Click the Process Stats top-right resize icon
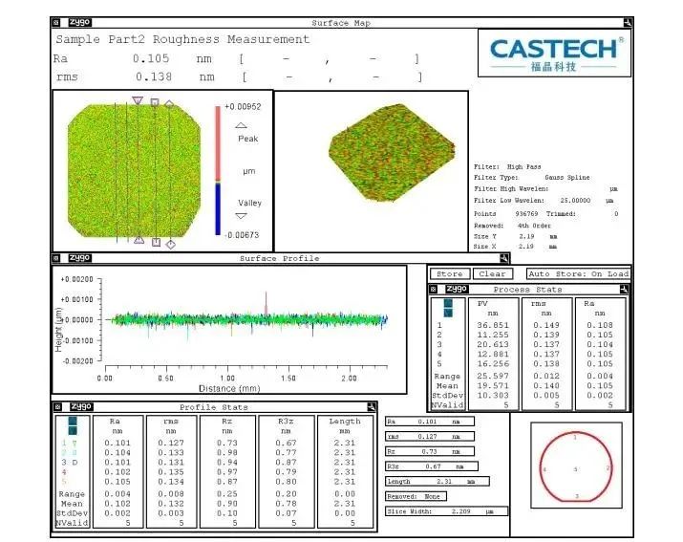Viewport: 683px width, 542px height. tap(625, 289)
